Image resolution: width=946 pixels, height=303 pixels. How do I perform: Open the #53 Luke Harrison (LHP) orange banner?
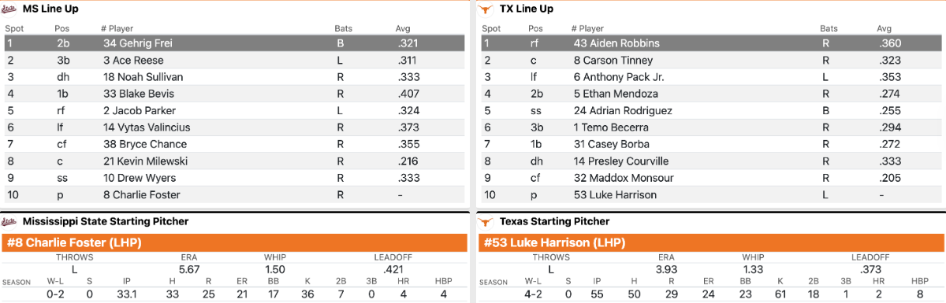(x=710, y=242)
